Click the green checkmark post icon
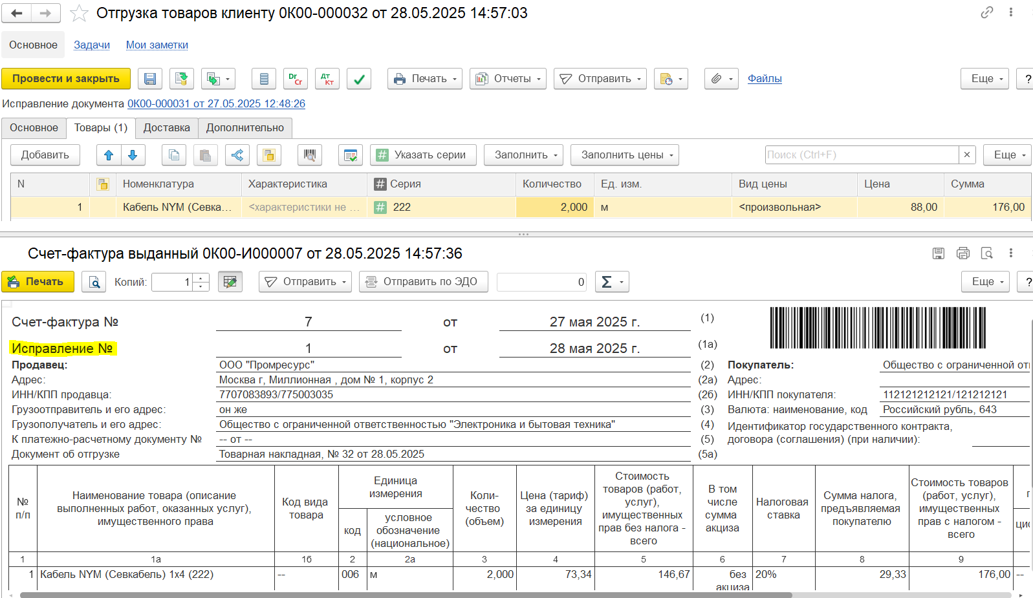1033x598 pixels. click(358, 79)
